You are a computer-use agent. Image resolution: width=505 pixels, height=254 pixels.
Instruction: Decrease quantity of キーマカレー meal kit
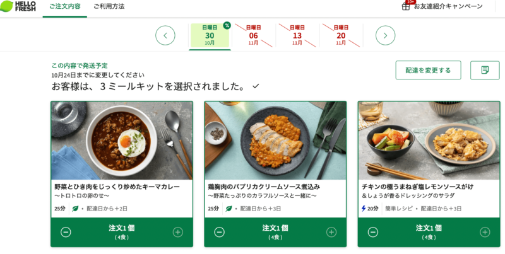tap(66, 232)
